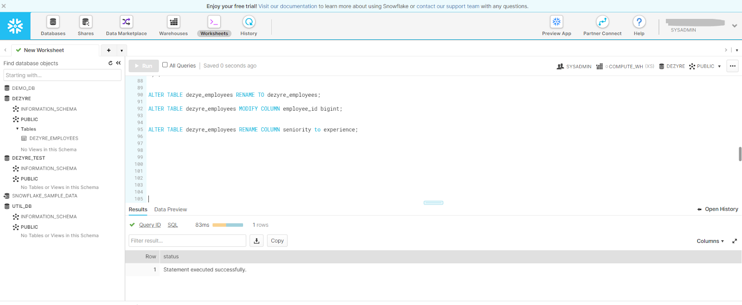The image size is (742, 305).
Task: Click the editor/results pane splitter handle
Action: 434,203
